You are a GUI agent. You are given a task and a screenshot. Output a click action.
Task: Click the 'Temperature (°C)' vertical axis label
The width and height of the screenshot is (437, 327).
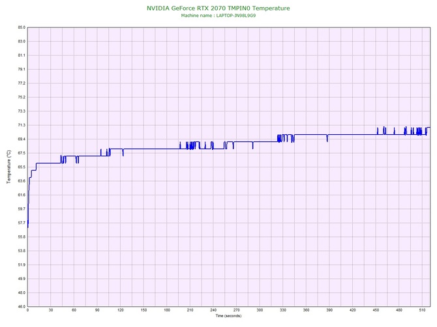click(x=9, y=167)
